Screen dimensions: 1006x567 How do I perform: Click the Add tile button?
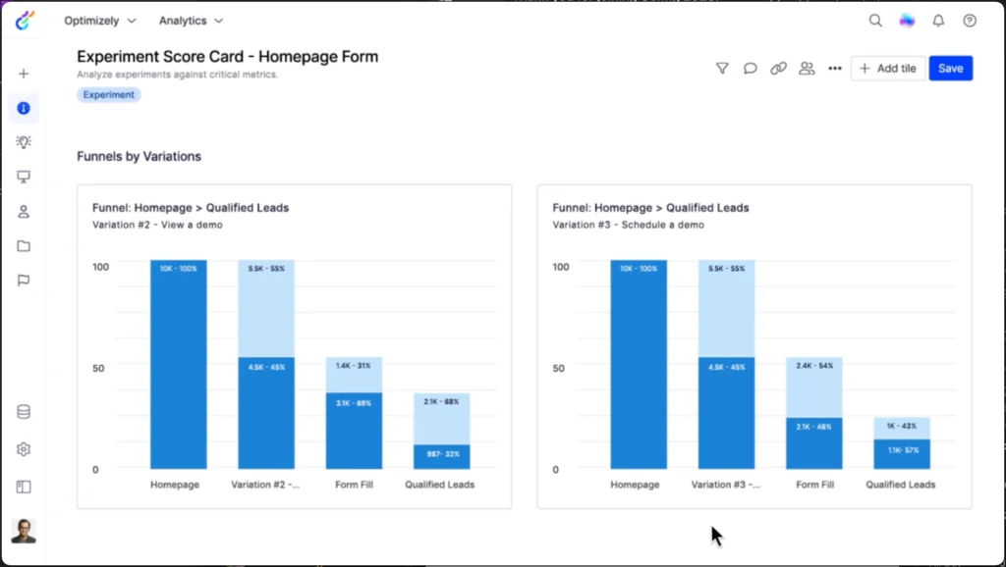click(888, 68)
